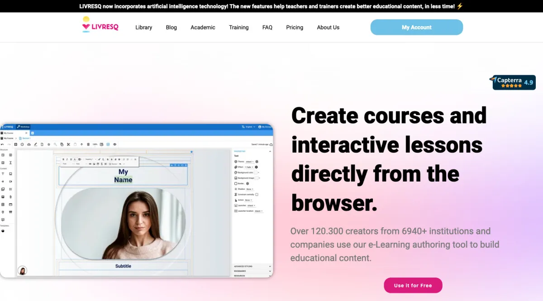This screenshot has width=543, height=301.
Task: Click the Background color swatch
Action: click(256, 172)
